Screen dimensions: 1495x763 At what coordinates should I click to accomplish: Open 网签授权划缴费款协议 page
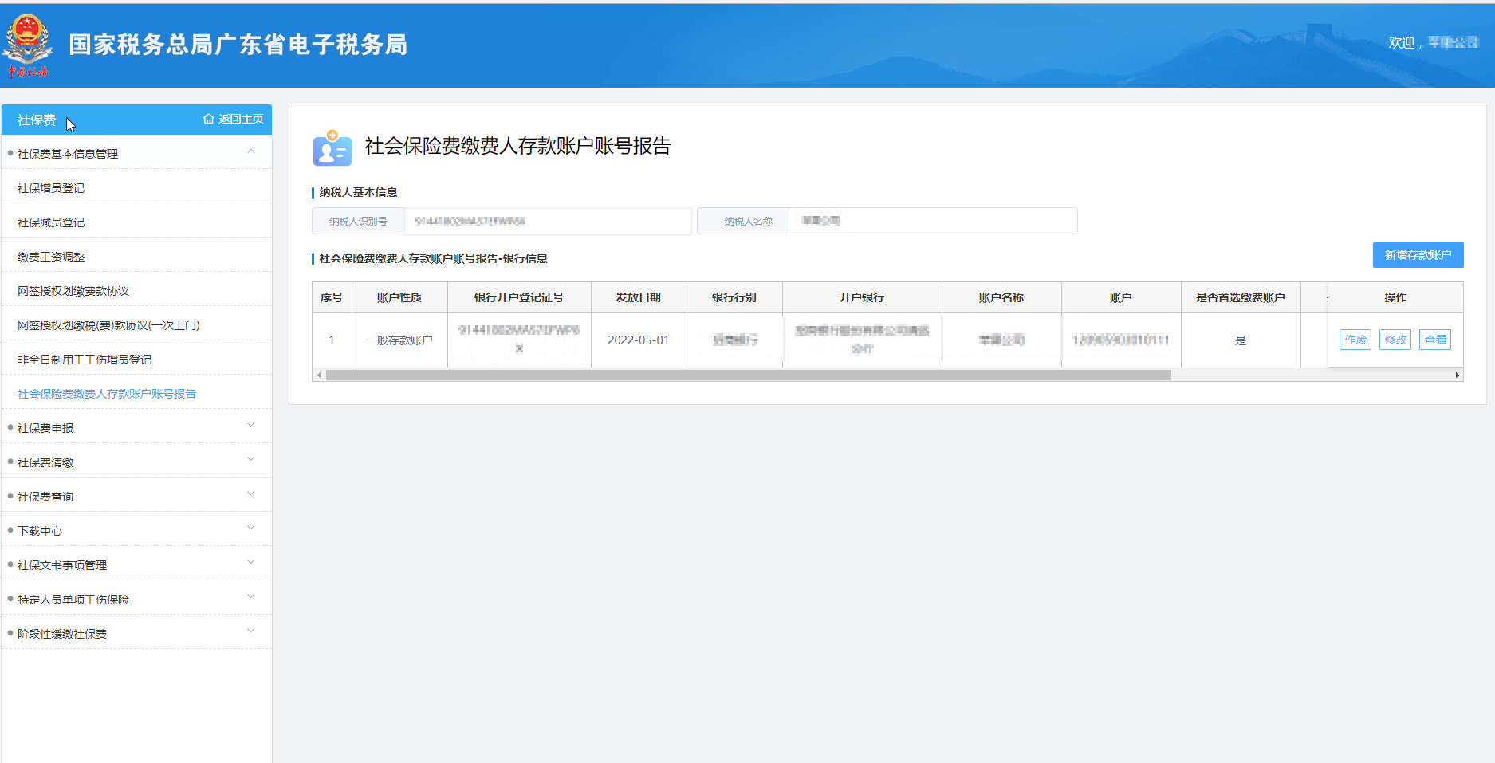73,291
